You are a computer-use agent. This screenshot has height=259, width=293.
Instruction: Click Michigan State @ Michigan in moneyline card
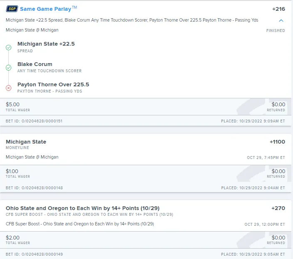tap(32, 157)
